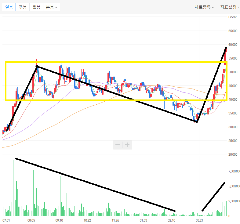Viewport: 240px width, 224px height.
Task: Click the 10.22 date axis label
Action: [x=87, y=220]
